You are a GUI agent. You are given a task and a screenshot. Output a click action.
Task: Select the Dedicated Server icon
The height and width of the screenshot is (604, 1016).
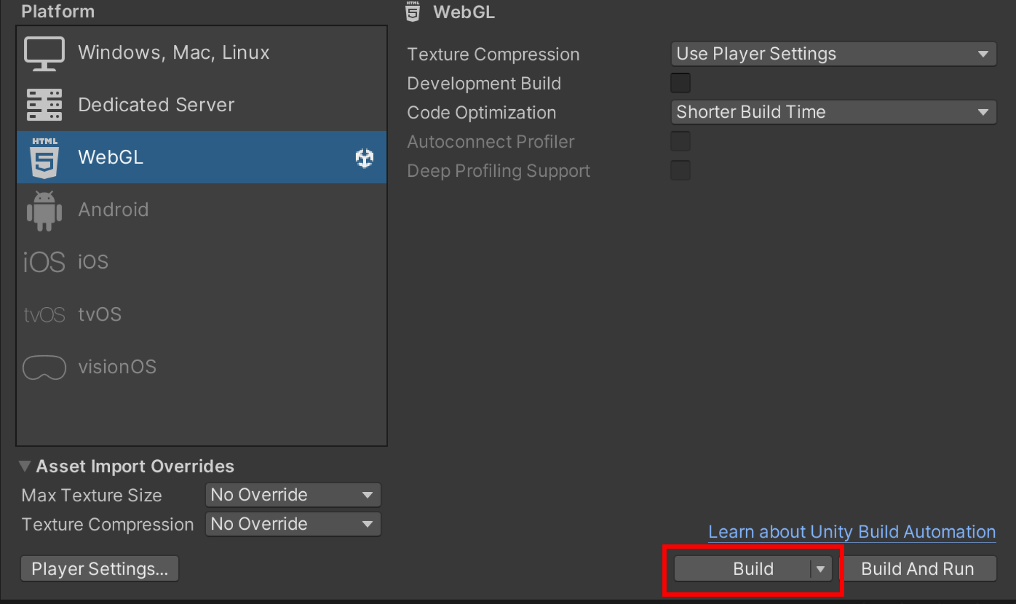point(45,104)
